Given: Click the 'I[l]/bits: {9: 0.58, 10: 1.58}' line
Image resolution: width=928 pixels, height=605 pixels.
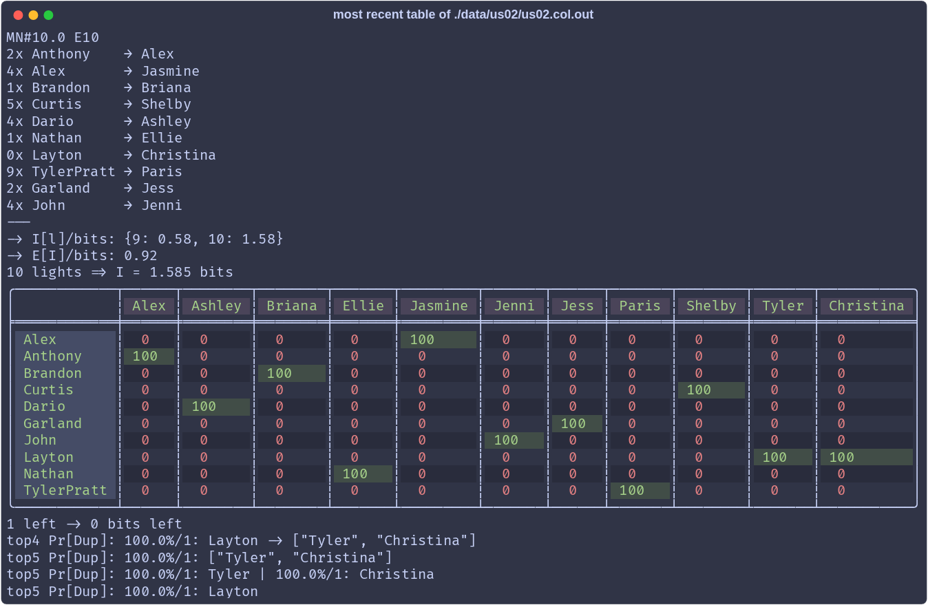Looking at the screenshot, I should 145,239.
